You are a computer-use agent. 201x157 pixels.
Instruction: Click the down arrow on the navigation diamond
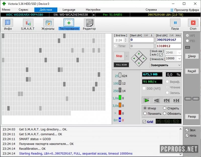coord(139,63)
